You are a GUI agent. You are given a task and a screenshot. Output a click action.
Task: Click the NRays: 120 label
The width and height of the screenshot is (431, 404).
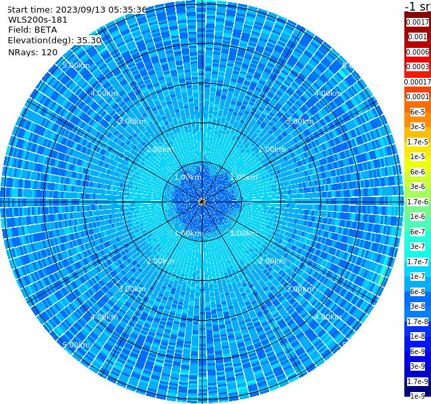pyautogui.click(x=33, y=52)
